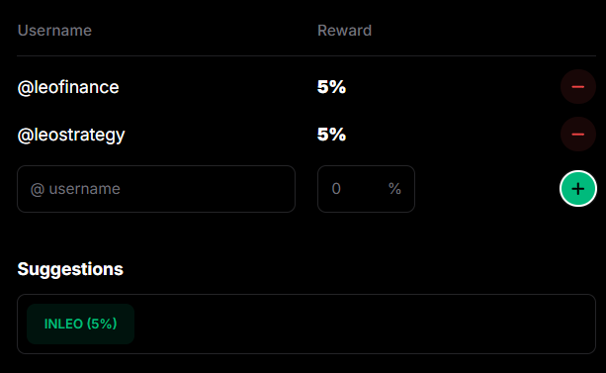The image size is (606, 373).
Task: Remove the @leofinance beneficiary with minus icon
Action: (x=577, y=87)
